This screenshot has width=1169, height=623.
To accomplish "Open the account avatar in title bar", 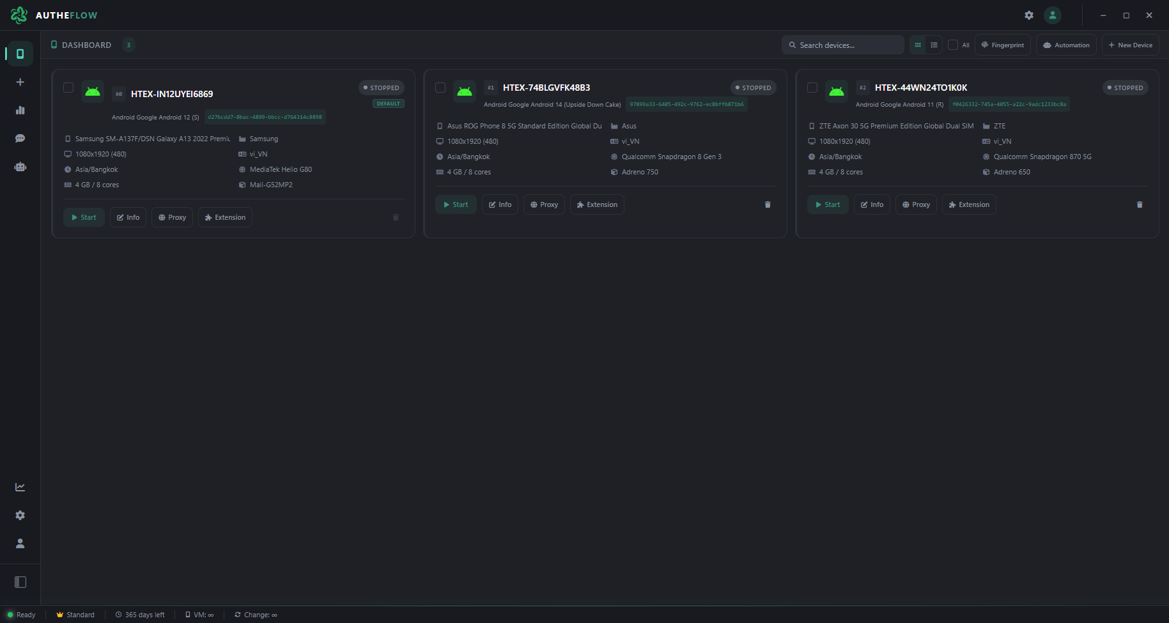I will (x=1053, y=15).
